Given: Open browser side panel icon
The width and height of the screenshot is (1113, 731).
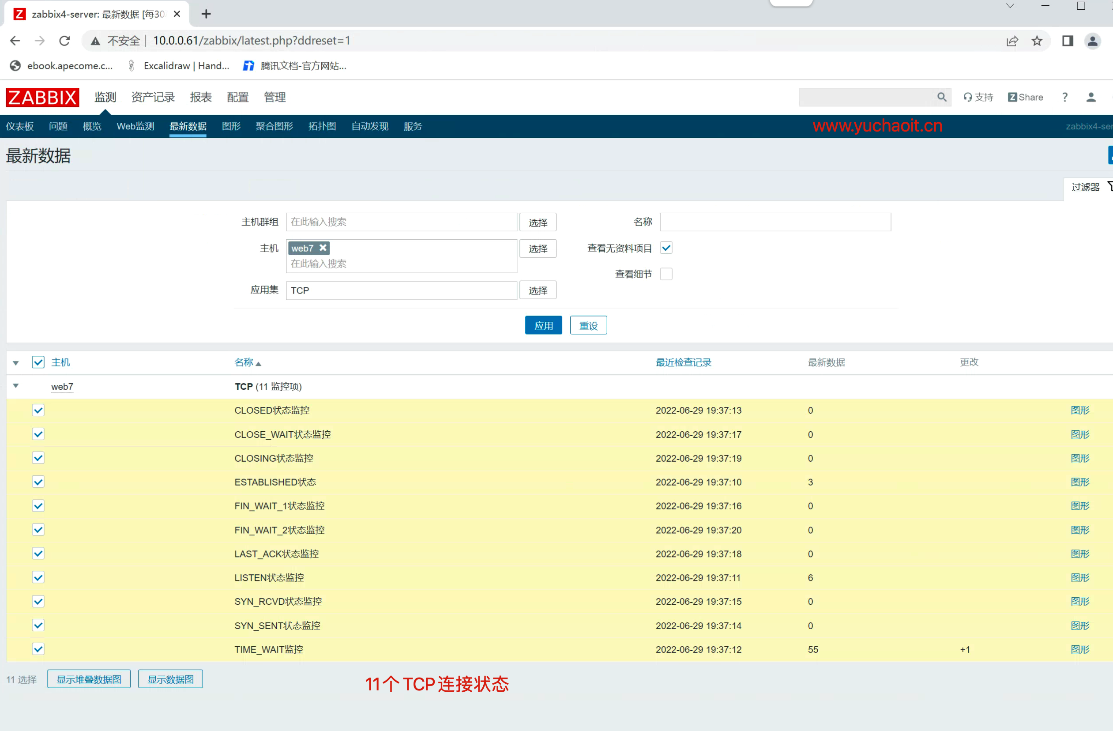Looking at the screenshot, I should pyautogui.click(x=1067, y=41).
